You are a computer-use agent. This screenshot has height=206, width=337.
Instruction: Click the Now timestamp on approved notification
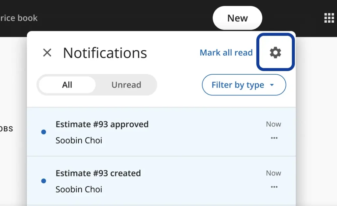click(x=273, y=124)
